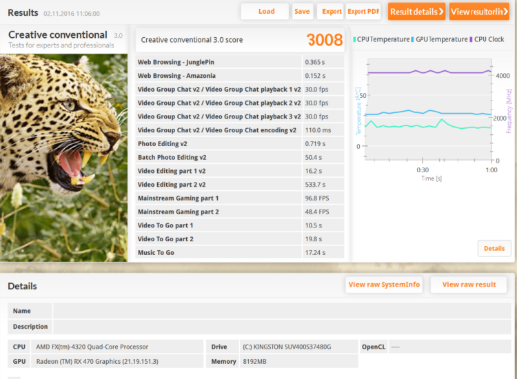
Task: Select Video Group Chat playback 2 v2 row
Action: [x=240, y=103]
